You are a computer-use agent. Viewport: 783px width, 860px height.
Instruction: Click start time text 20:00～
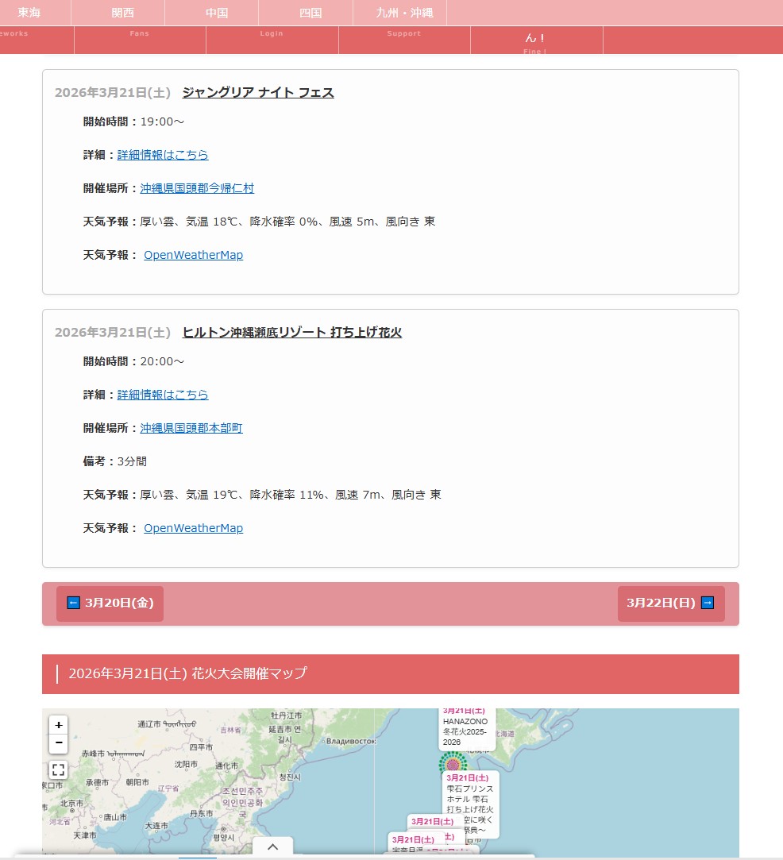tap(162, 361)
